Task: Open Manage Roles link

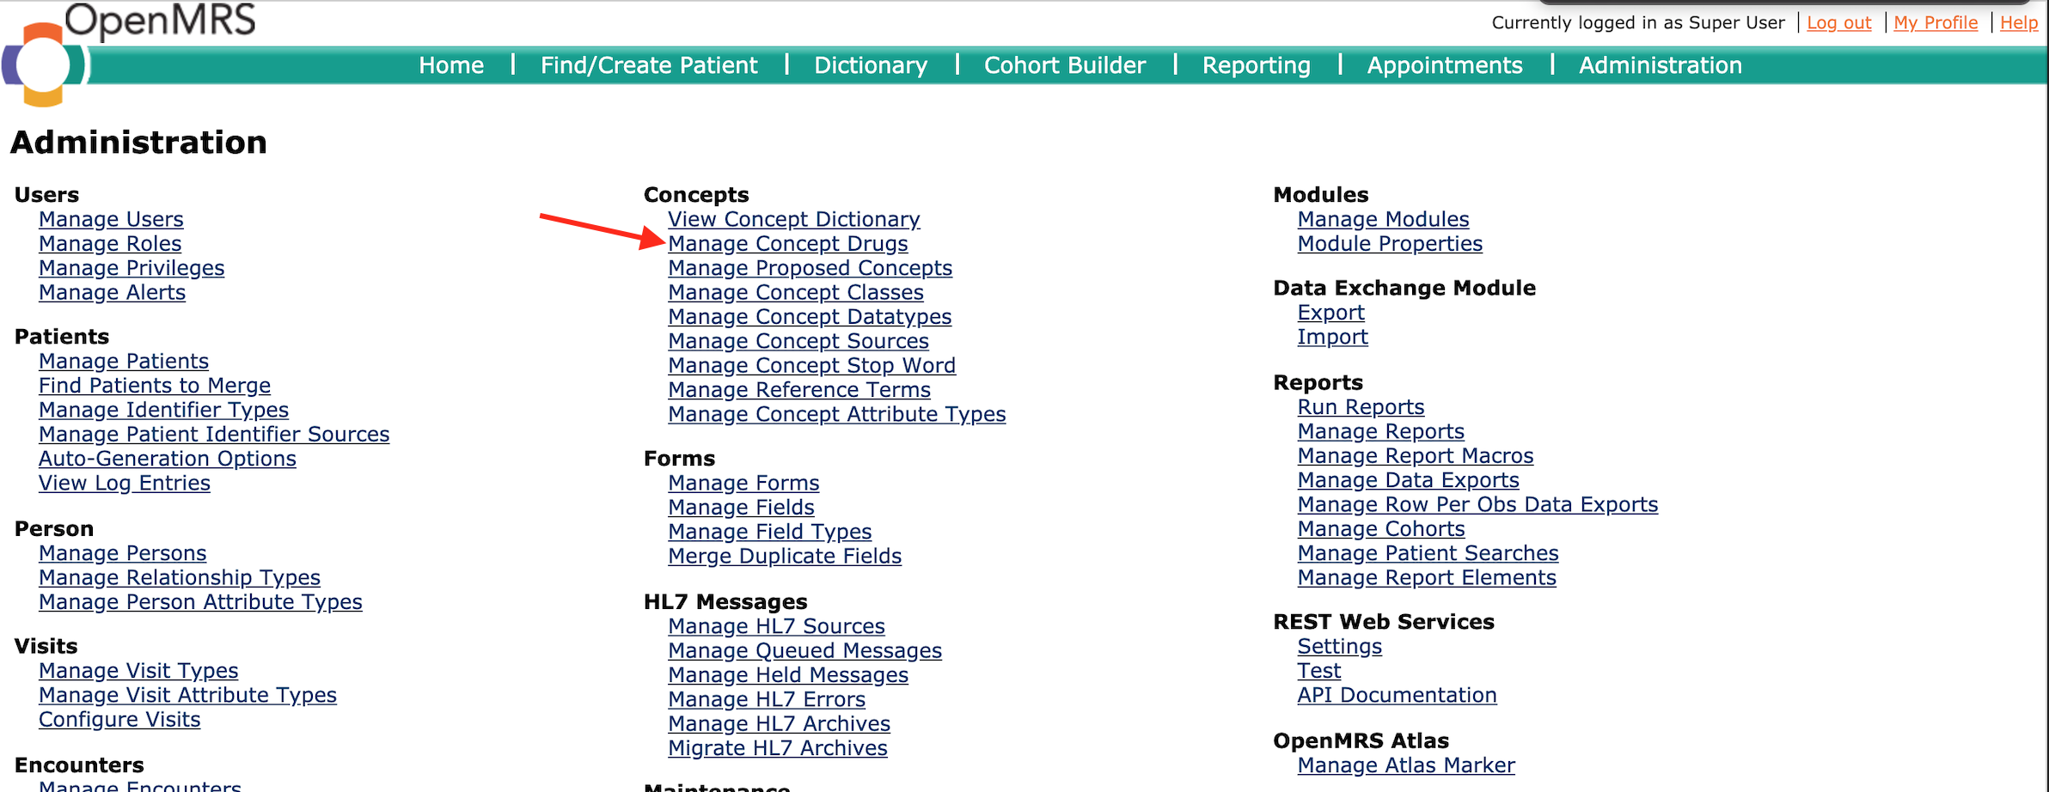Action: pos(110,244)
